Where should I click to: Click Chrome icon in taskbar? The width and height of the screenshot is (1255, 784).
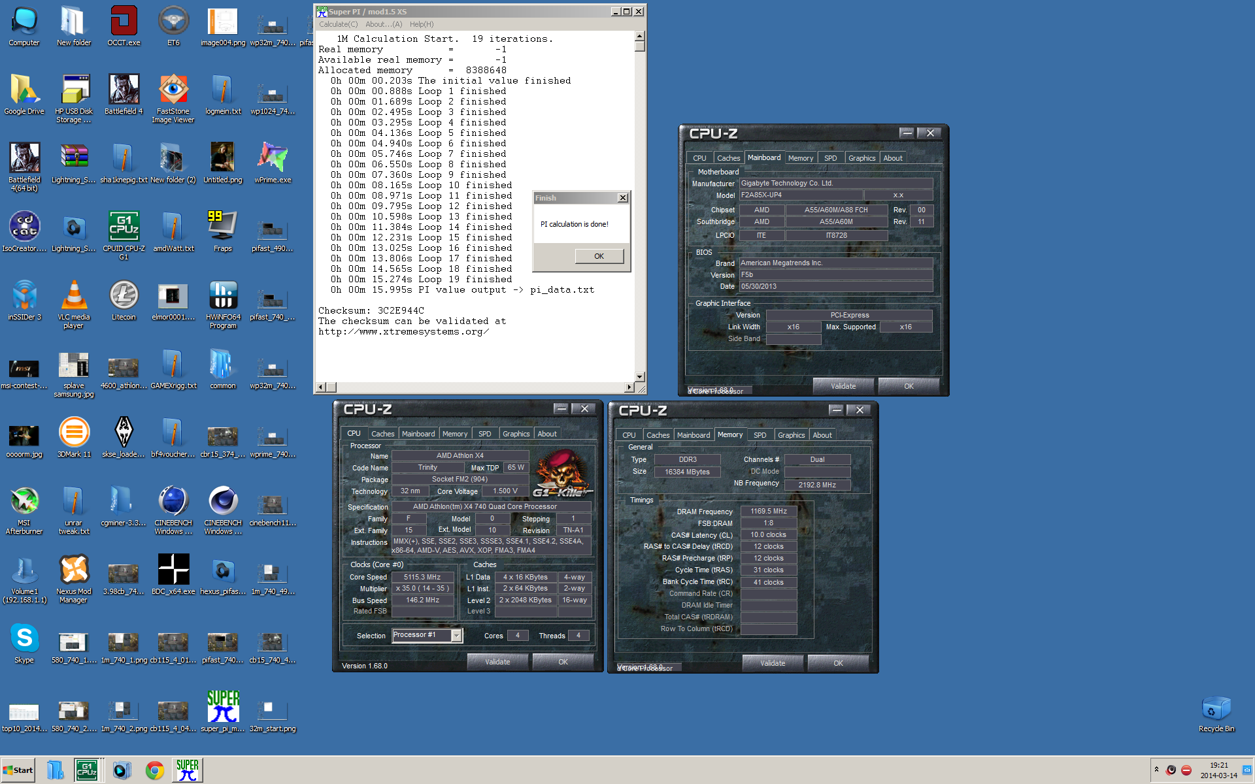(155, 770)
